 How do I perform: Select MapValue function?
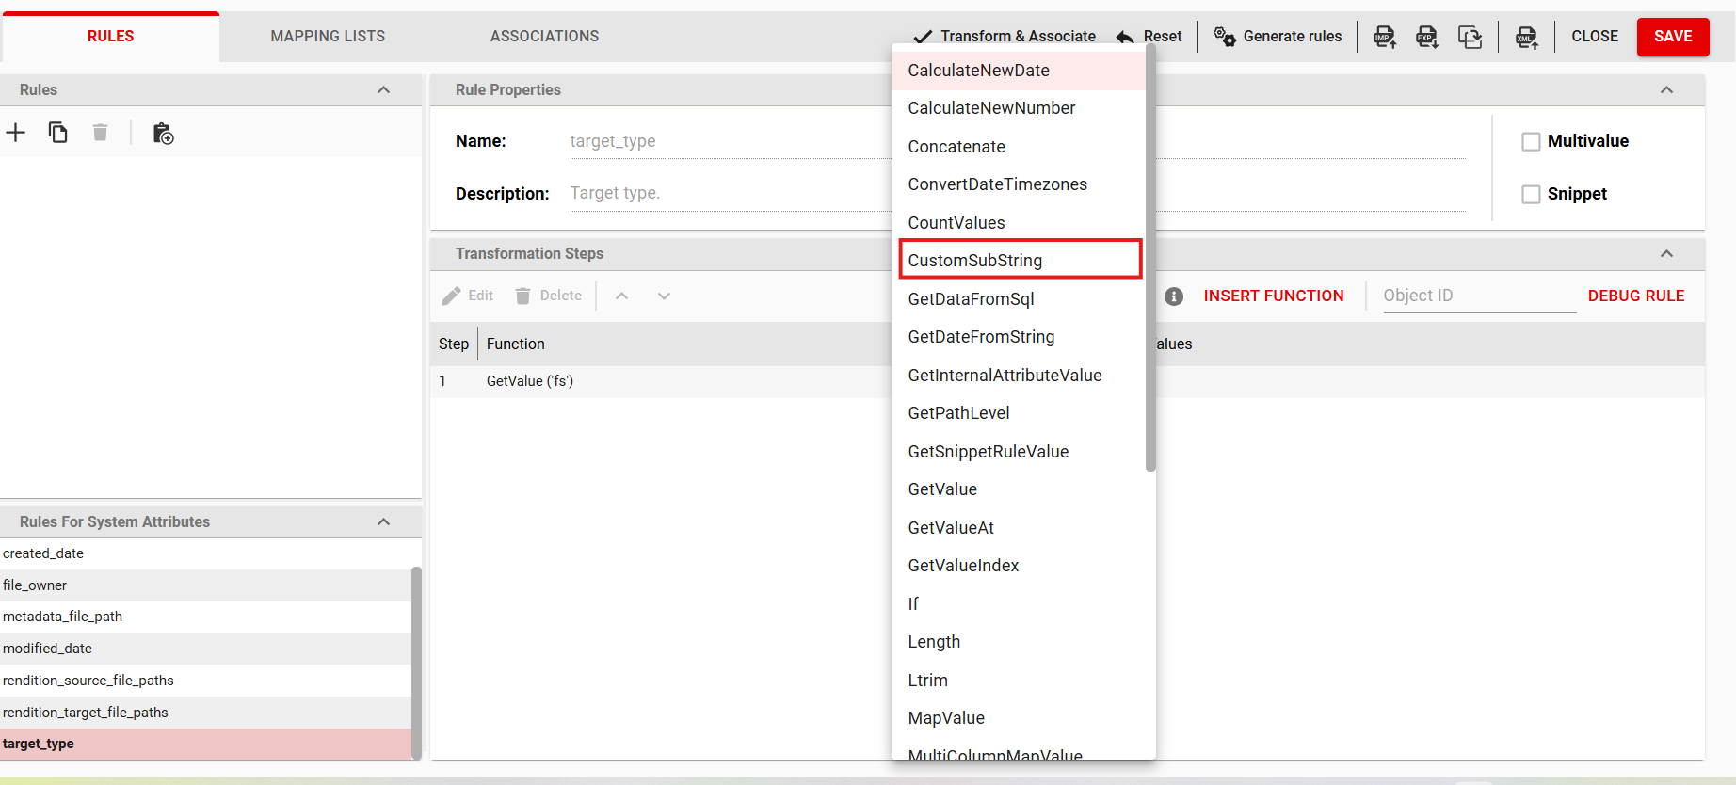(x=1019, y=718)
